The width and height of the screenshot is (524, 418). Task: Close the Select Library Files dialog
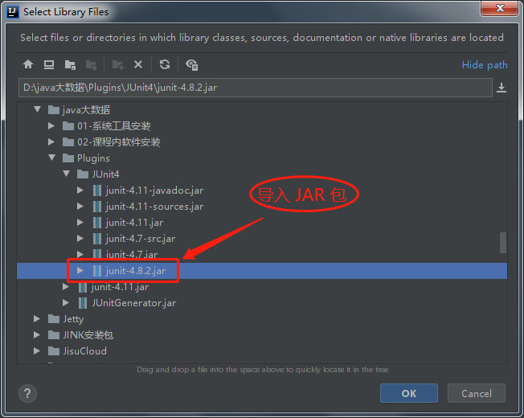tap(499, 8)
